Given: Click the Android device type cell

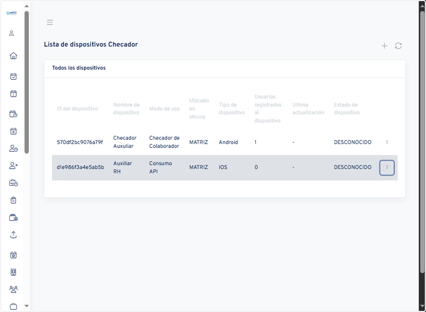Looking at the screenshot, I should (228, 142).
